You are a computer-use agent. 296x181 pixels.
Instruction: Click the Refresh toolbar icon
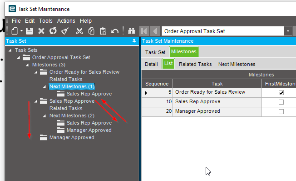click(x=53, y=31)
